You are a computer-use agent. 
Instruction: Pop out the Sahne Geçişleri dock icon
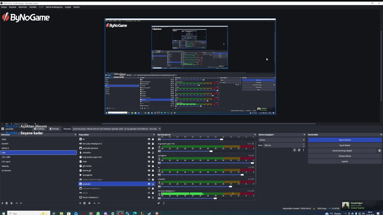point(304,135)
